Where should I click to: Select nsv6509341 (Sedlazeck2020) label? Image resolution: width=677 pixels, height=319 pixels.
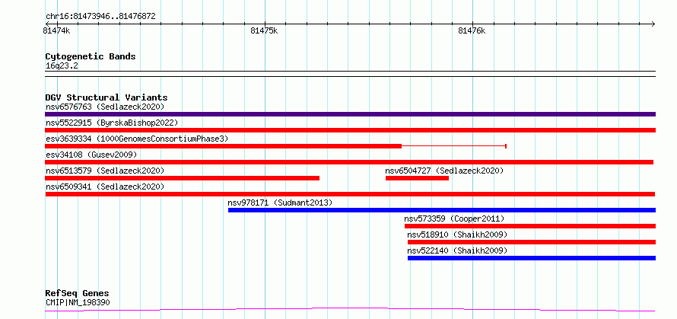105,187
